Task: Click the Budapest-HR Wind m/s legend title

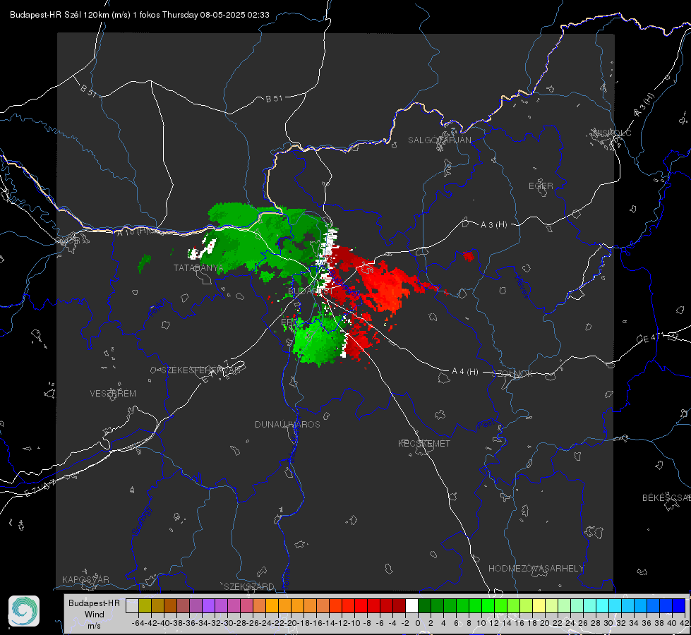Action: [94, 615]
